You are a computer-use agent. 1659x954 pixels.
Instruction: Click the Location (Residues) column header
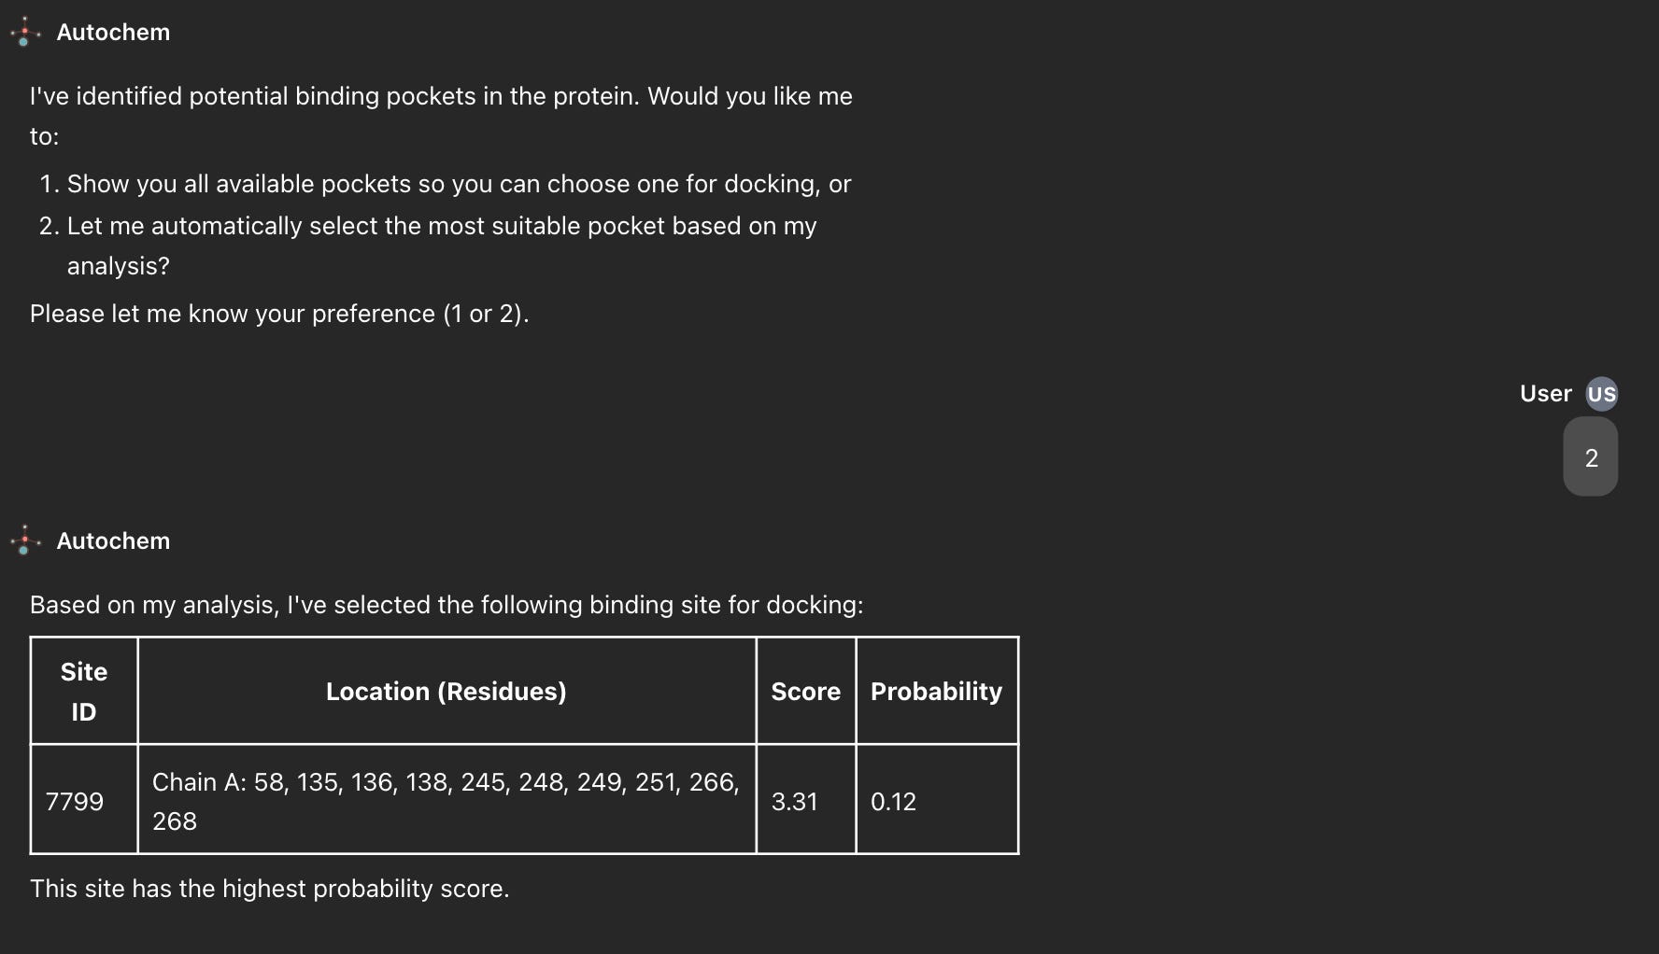[447, 692]
